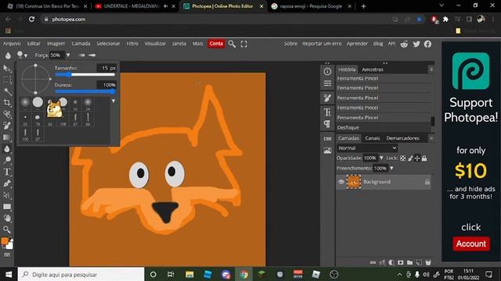Image resolution: width=501 pixels, height=281 pixels.
Task: Open Photopea's Twitter page icon
Action: point(416,44)
